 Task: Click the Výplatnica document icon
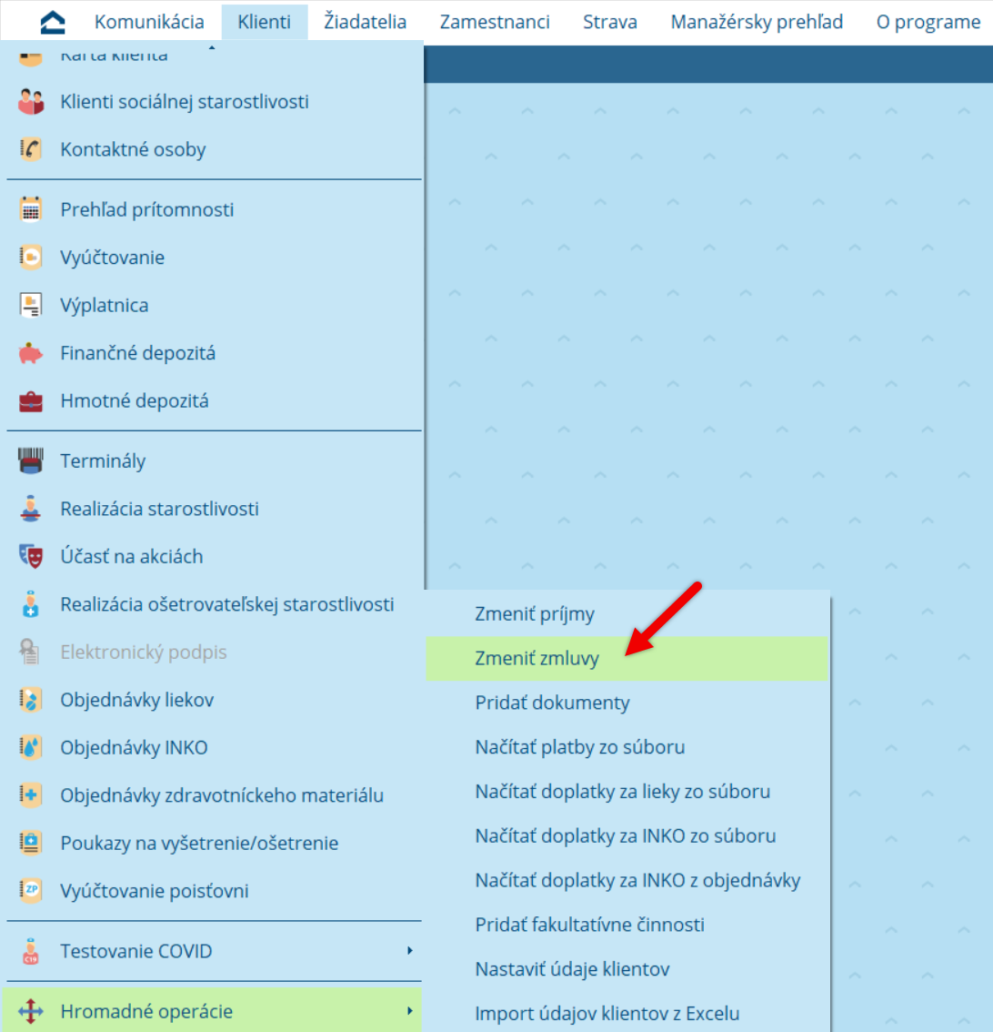click(x=31, y=306)
